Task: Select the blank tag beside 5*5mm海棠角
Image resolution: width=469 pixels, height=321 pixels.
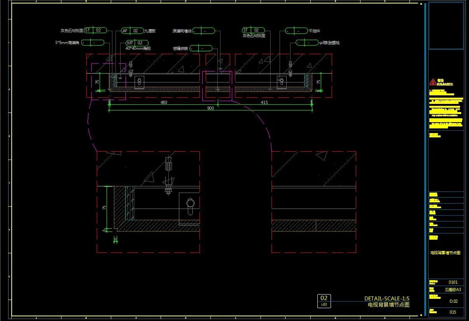Action: click(x=93, y=42)
